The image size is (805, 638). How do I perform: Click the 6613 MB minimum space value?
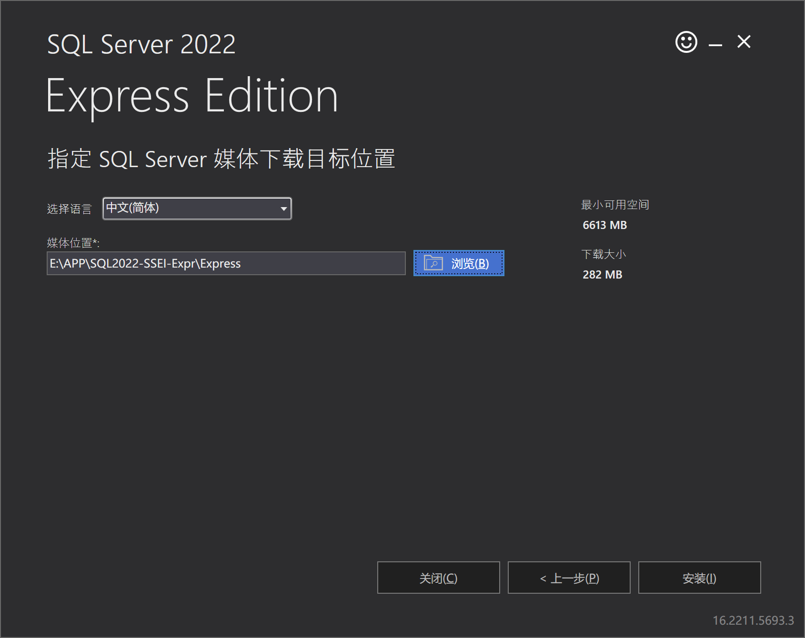pos(604,225)
